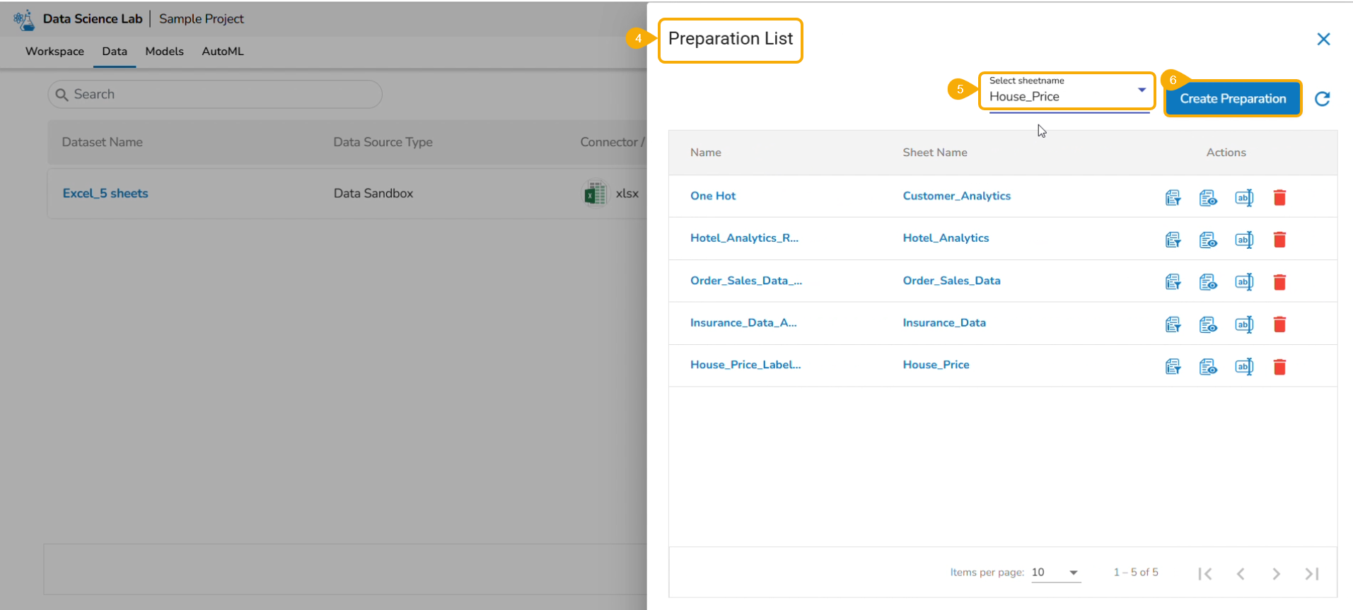Preview the Order_Sales_Data preparation
Image resolution: width=1353 pixels, height=610 pixels.
[1208, 282]
